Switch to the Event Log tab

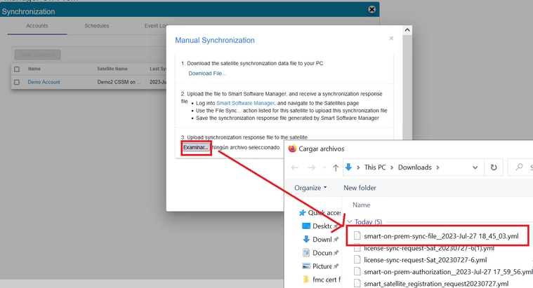point(156,26)
